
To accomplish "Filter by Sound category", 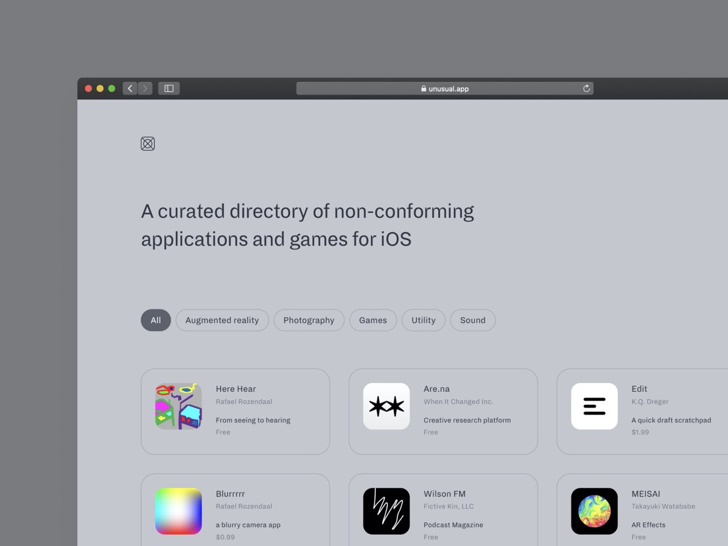I will [473, 320].
